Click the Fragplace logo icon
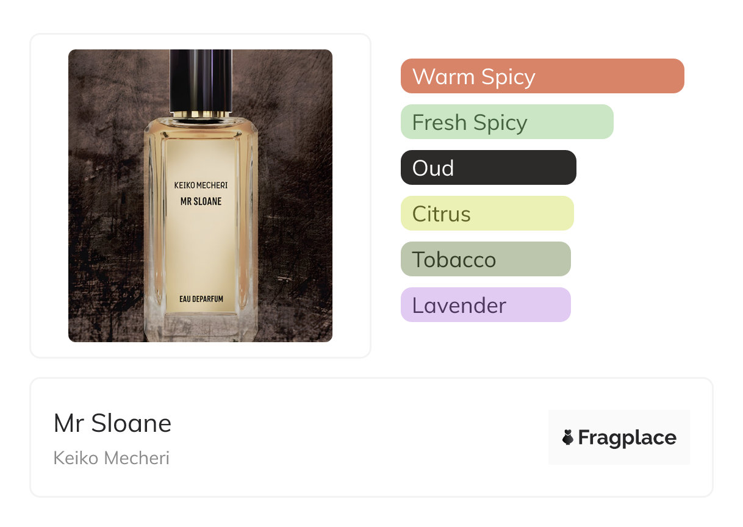This screenshot has height=527, width=743. [x=568, y=437]
